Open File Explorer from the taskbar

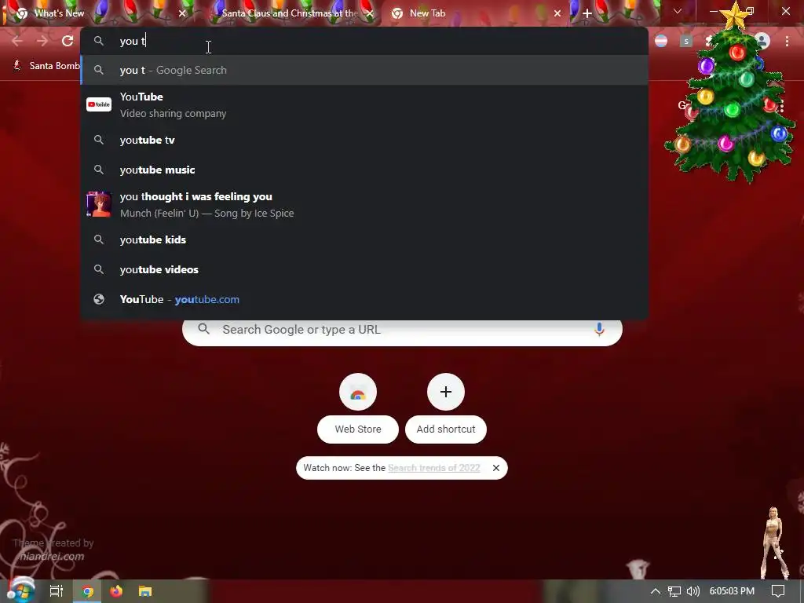click(x=145, y=591)
